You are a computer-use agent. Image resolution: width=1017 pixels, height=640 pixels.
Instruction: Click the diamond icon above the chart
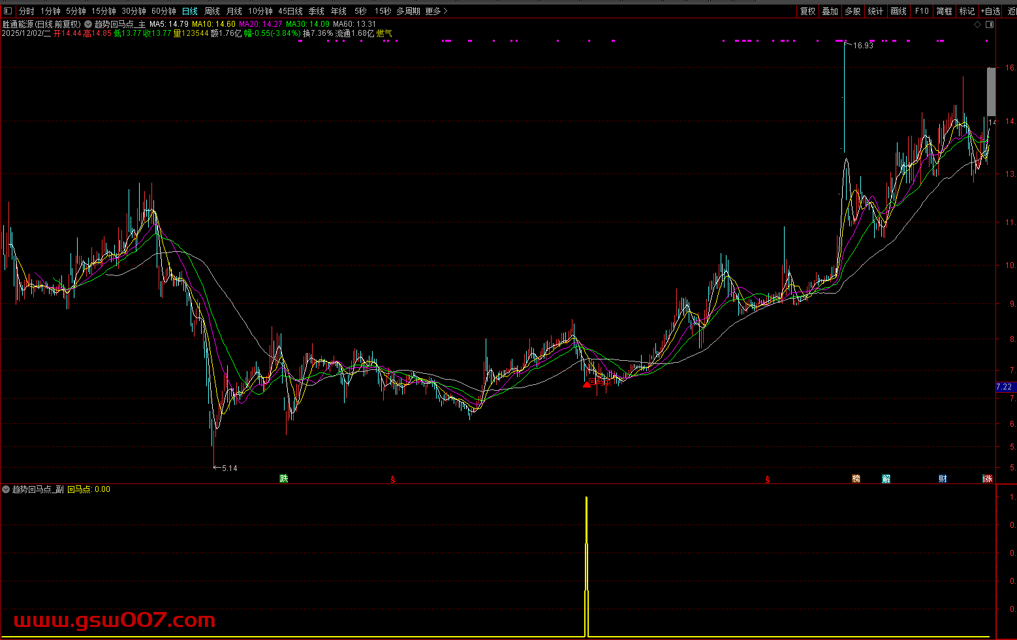point(977,24)
